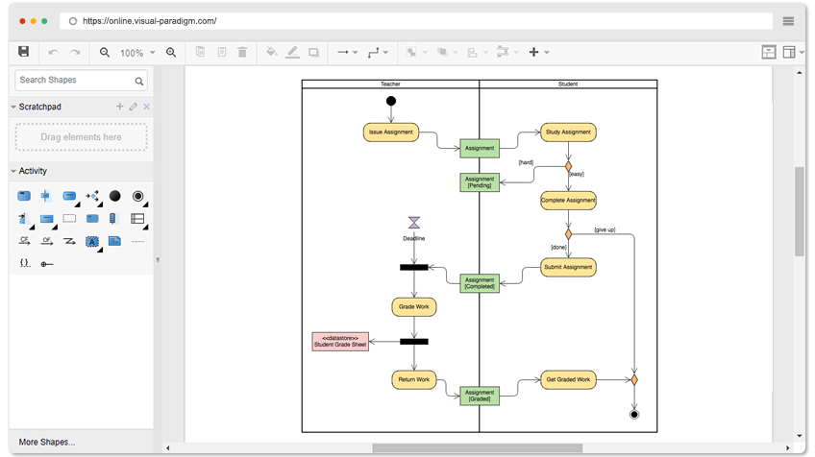Image resolution: width=815 pixels, height=457 pixels.
Task: Redo the last action
Action: (75, 53)
